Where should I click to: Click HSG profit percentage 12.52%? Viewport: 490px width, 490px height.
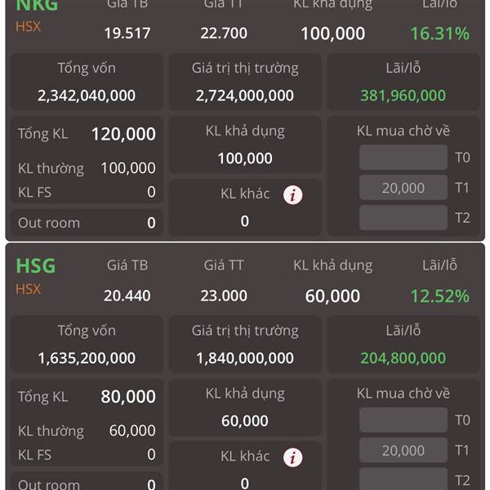point(439,296)
